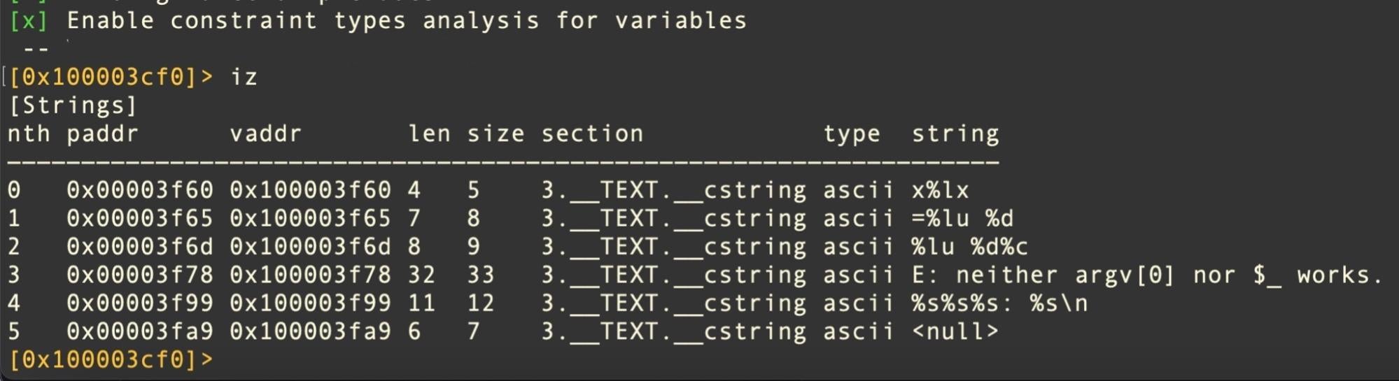This screenshot has height=381, width=1399.
Task: Click the 'vaddr' column header
Action: (x=265, y=134)
